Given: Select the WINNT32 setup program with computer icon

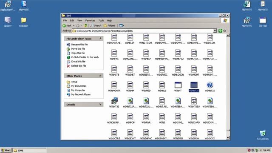Looking at the screenshot, I should click(x=114, y=101).
